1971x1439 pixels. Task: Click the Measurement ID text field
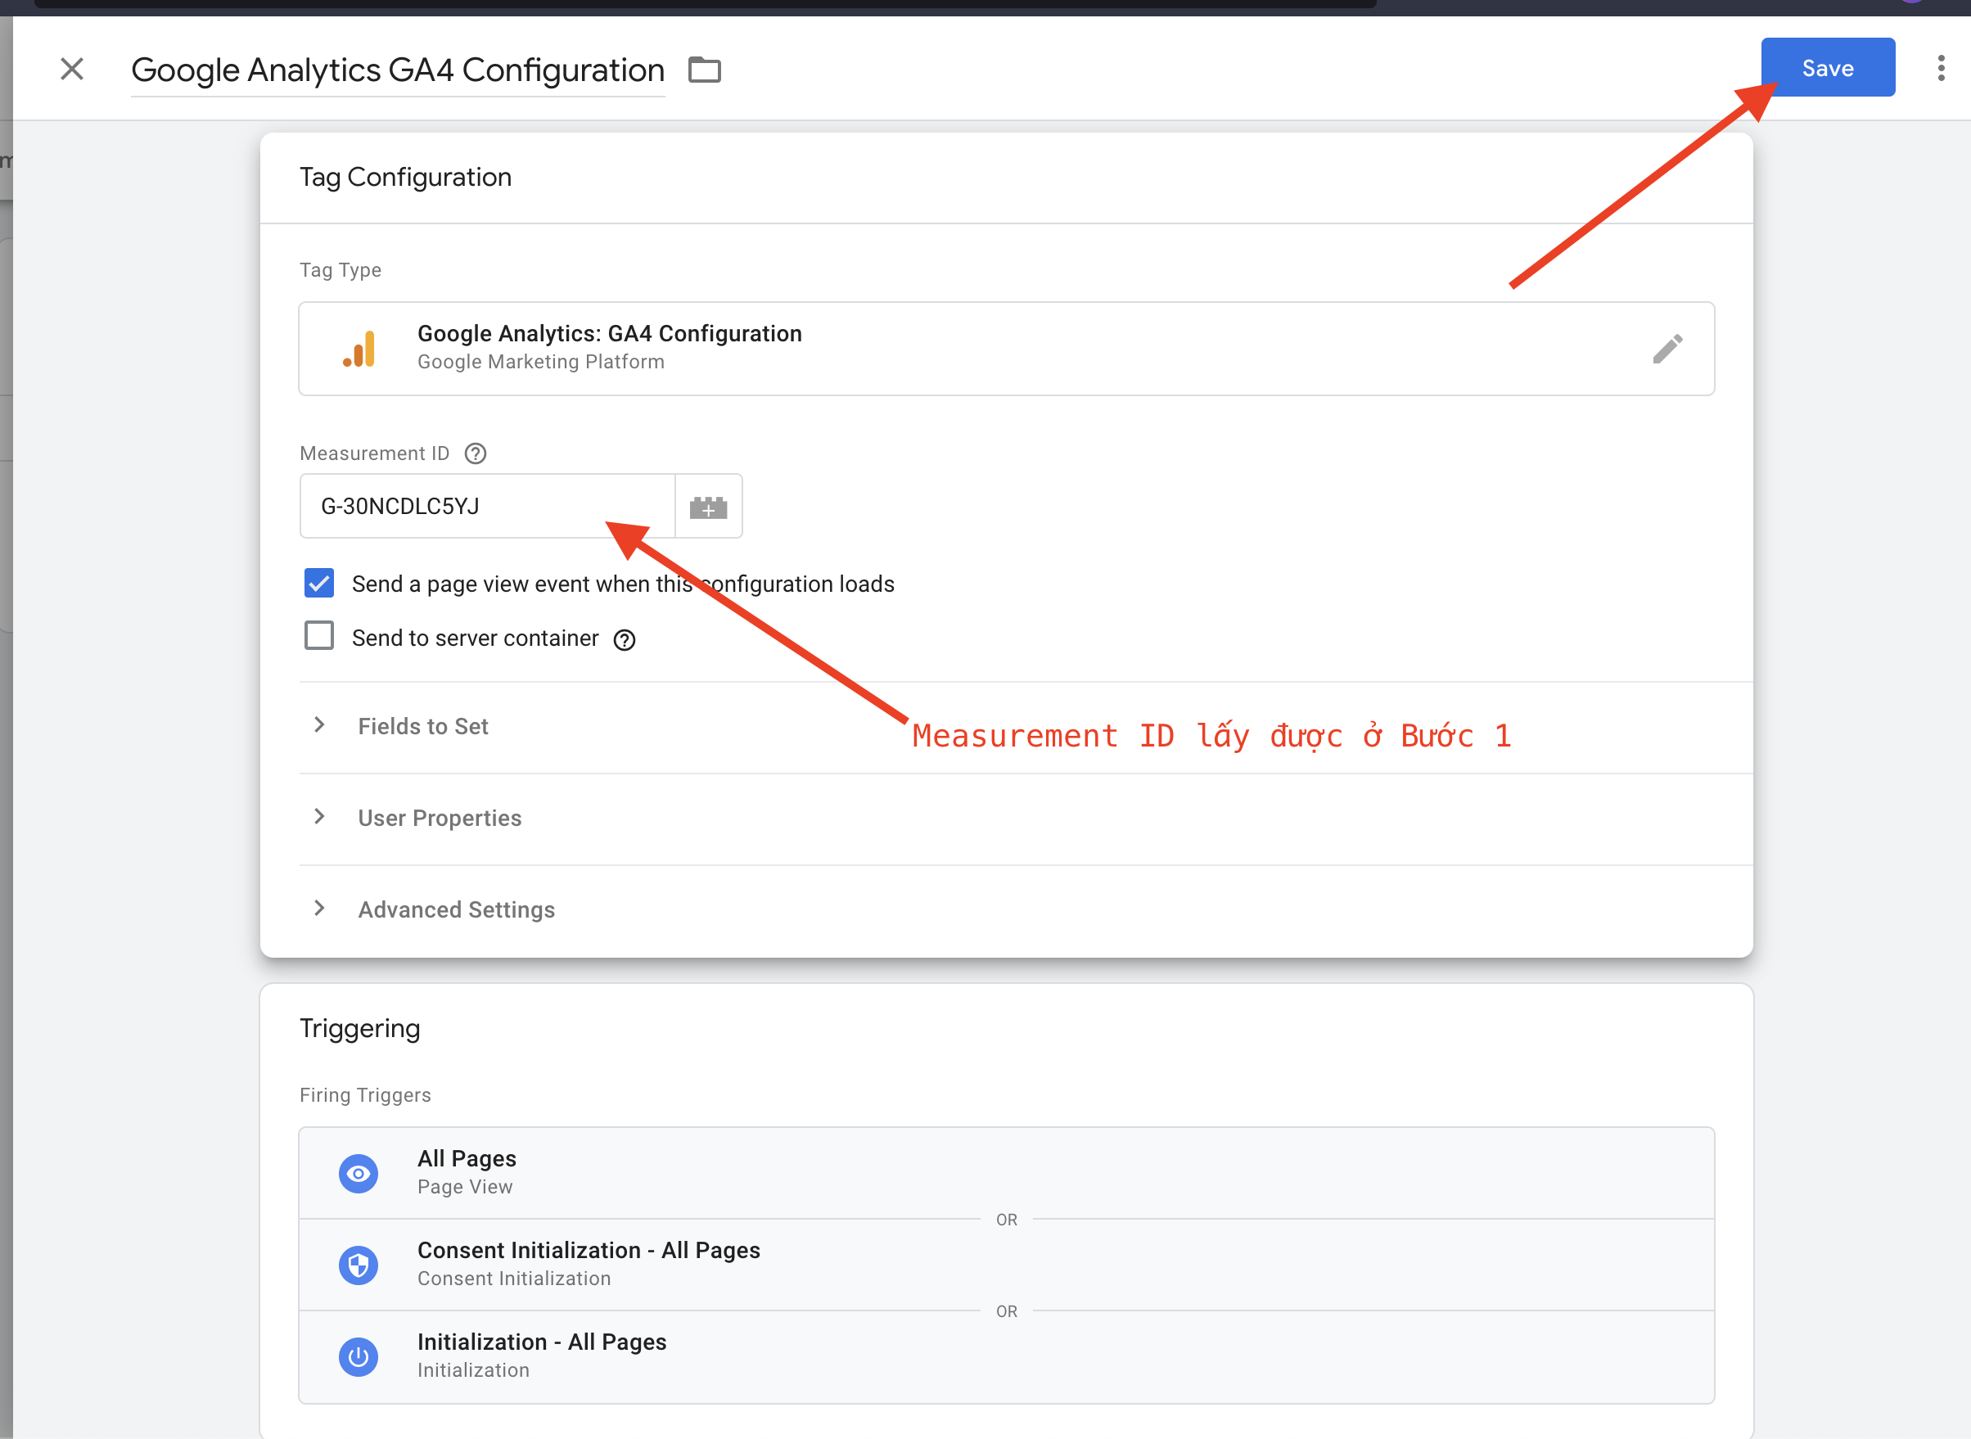[x=486, y=507]
